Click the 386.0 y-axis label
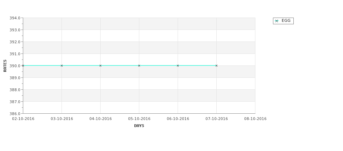Screen dimensions: 343x151 (x=15, y=114)
